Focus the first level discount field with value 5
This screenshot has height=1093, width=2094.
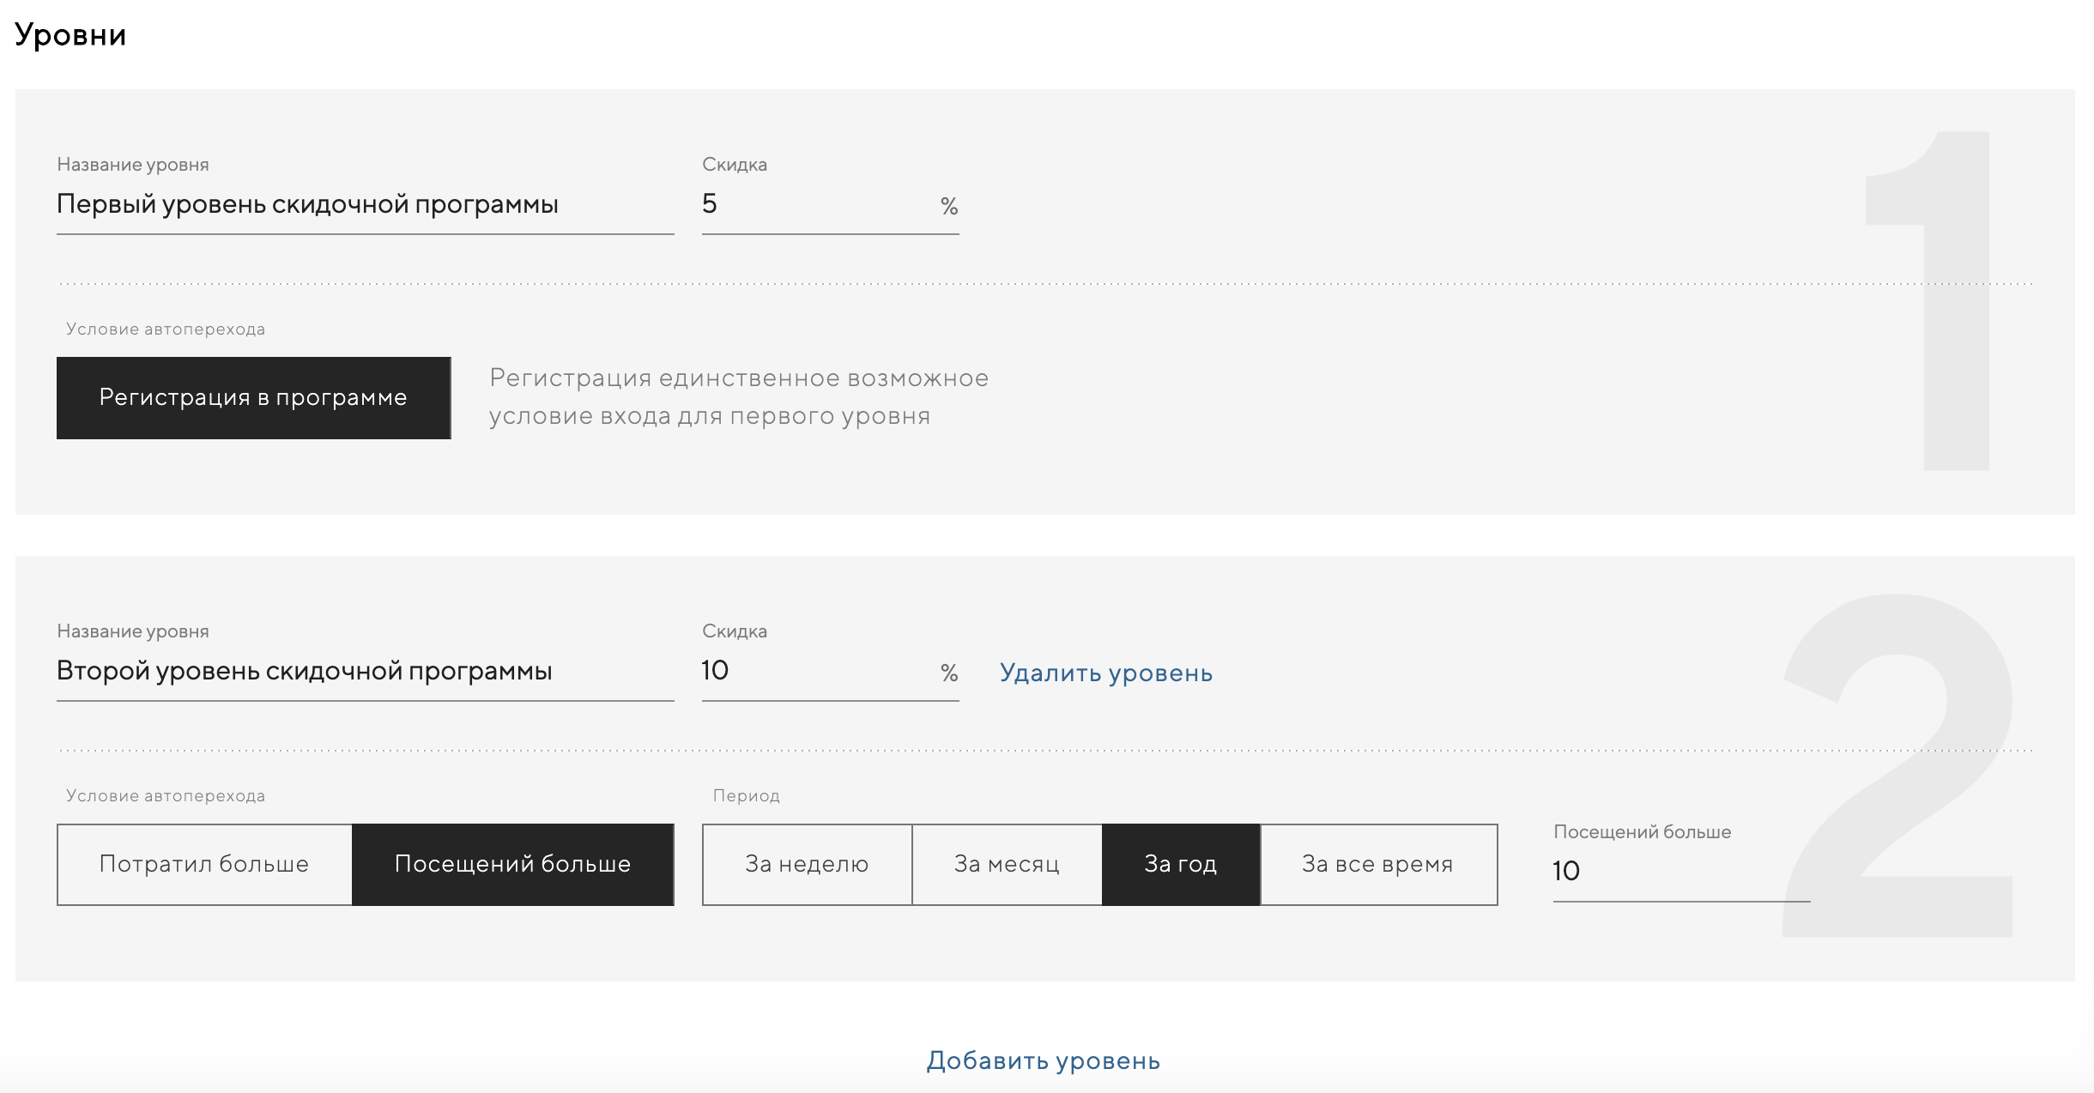pos(815,204)
